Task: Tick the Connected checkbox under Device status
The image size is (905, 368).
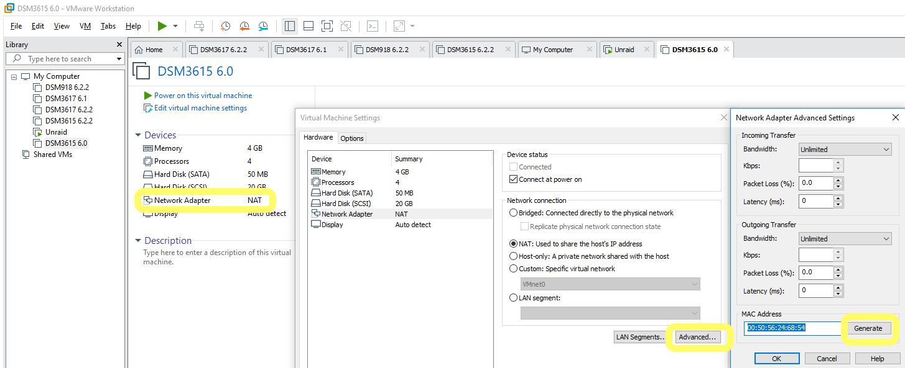Action: 513,167
